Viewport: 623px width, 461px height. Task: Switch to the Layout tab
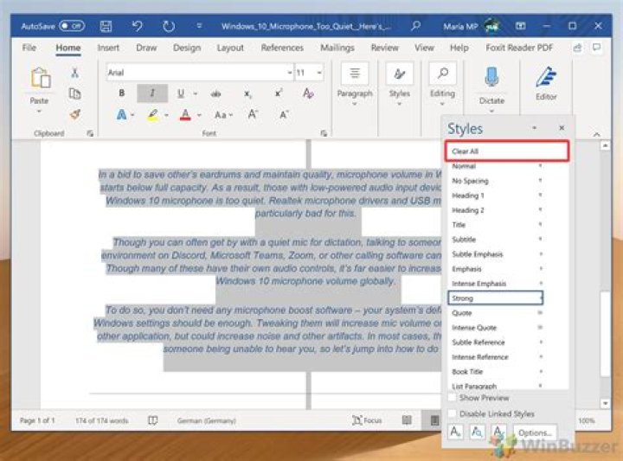[230, 48]
